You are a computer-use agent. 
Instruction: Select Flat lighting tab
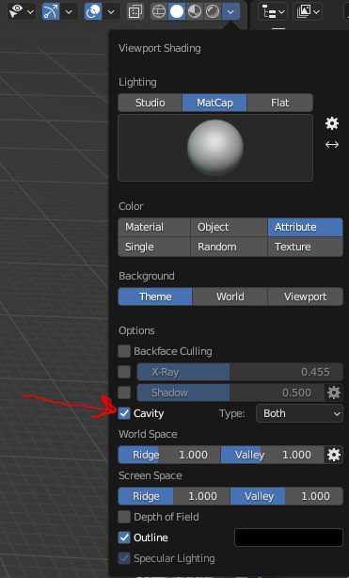(x=279, y=103)
